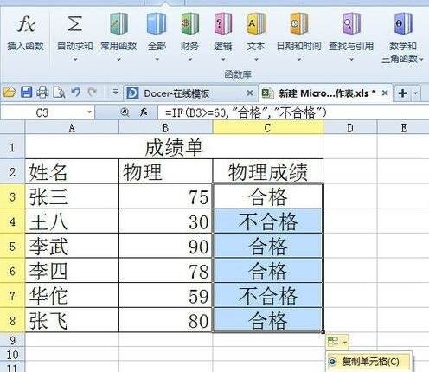This screenshot has width=429, height=372.
Task: Click the magnifier icon left of fx
Action: tap(125, 112)
